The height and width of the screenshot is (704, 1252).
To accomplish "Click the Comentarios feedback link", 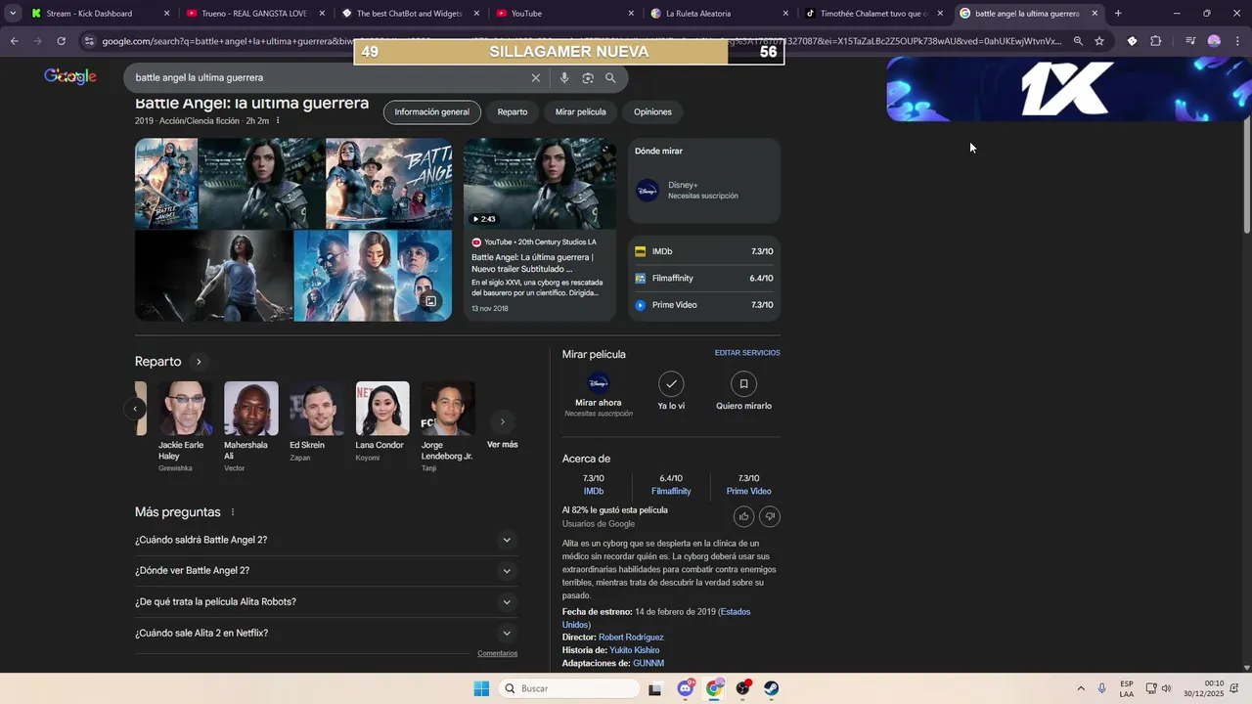I will [x=498, y=653].
